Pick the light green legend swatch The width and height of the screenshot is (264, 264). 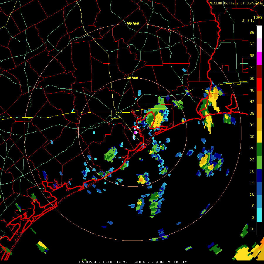coord(259,163)
